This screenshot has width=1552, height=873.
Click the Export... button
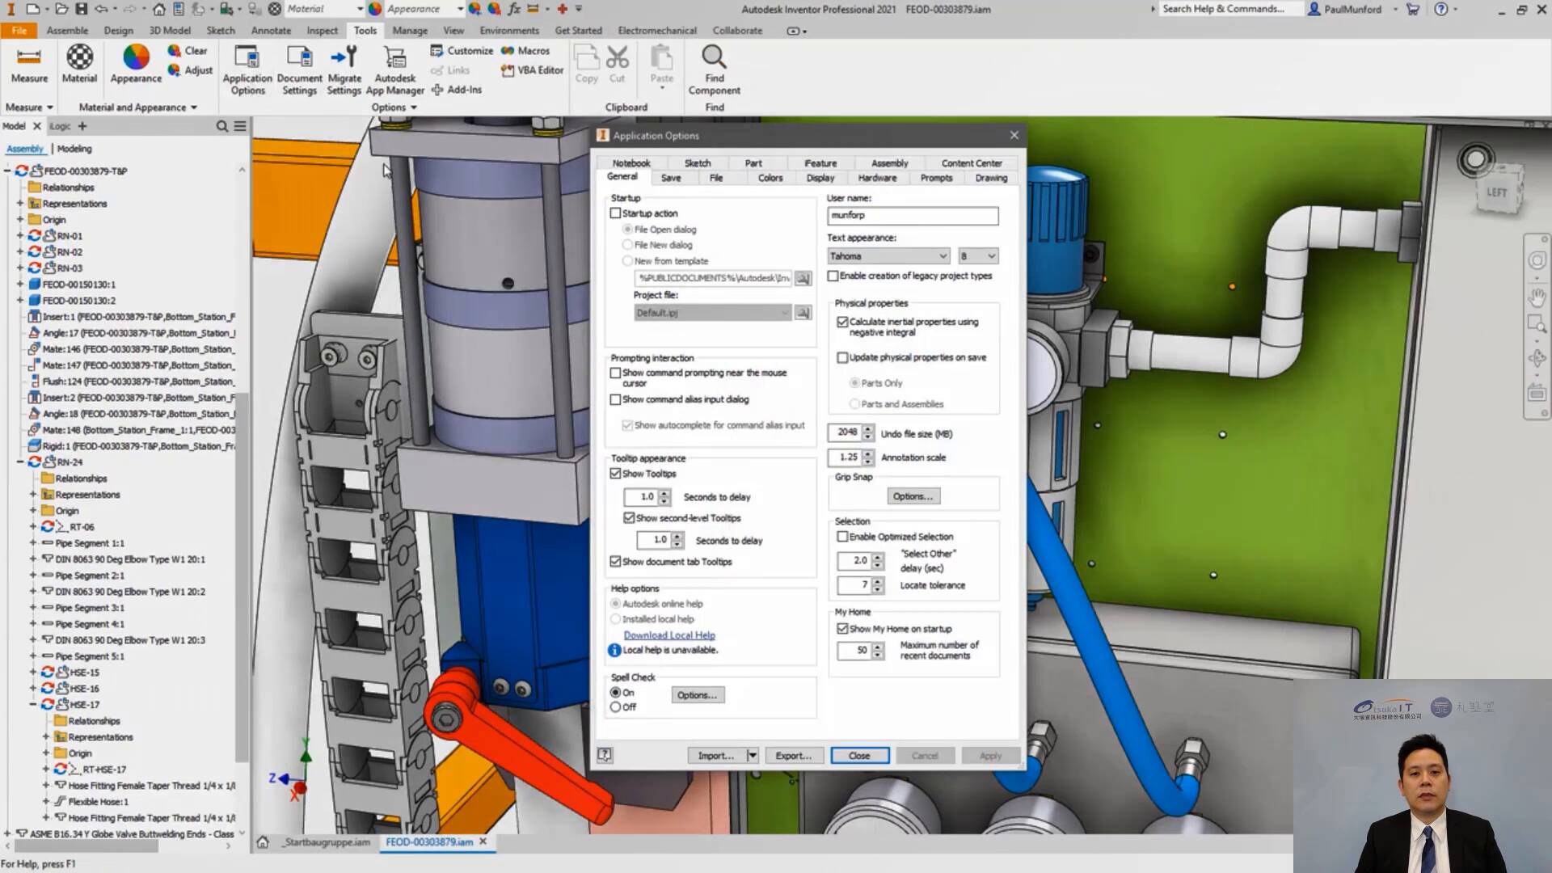(x=793, y=756)
